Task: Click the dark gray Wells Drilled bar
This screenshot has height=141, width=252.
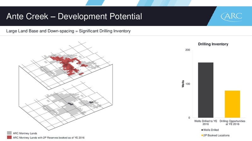Action: coord(206,90)
